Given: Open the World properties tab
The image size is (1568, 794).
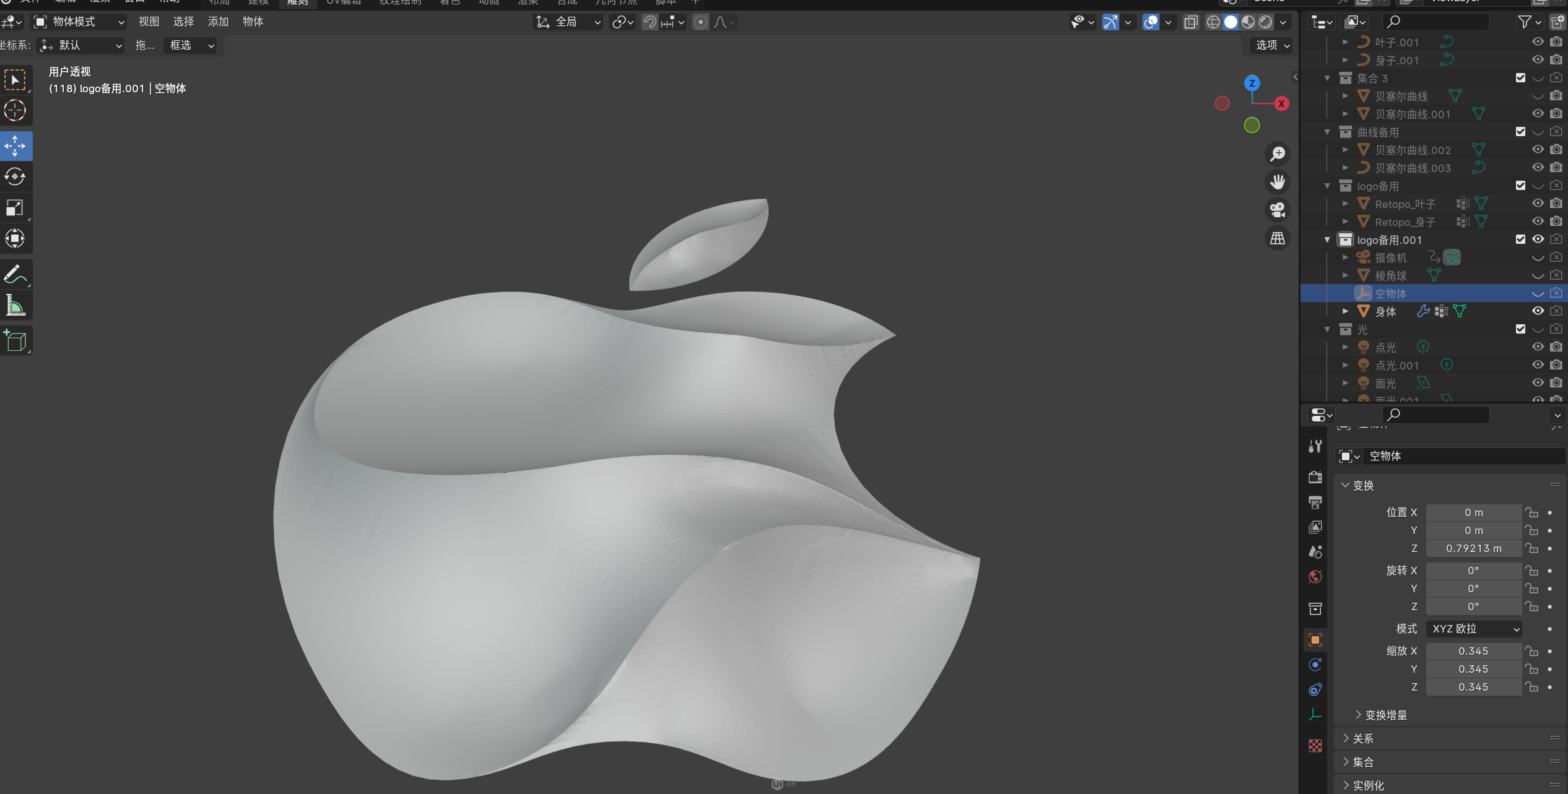Looking at the screenshot, I should point(1315,577).
